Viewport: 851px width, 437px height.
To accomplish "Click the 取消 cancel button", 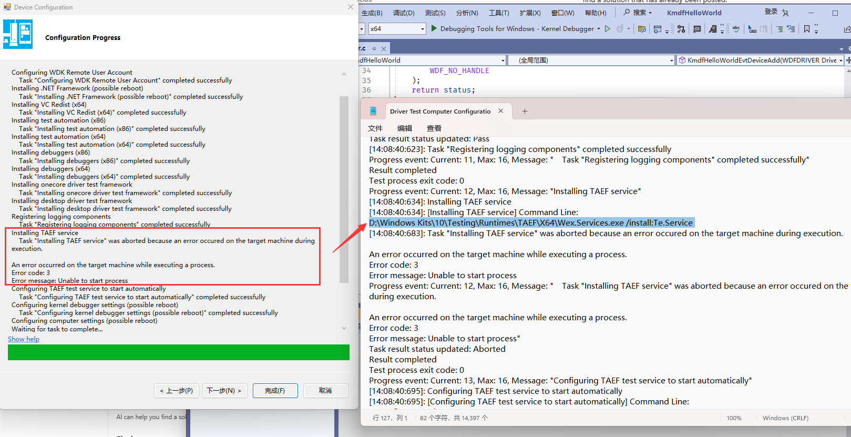I will 325,391.
